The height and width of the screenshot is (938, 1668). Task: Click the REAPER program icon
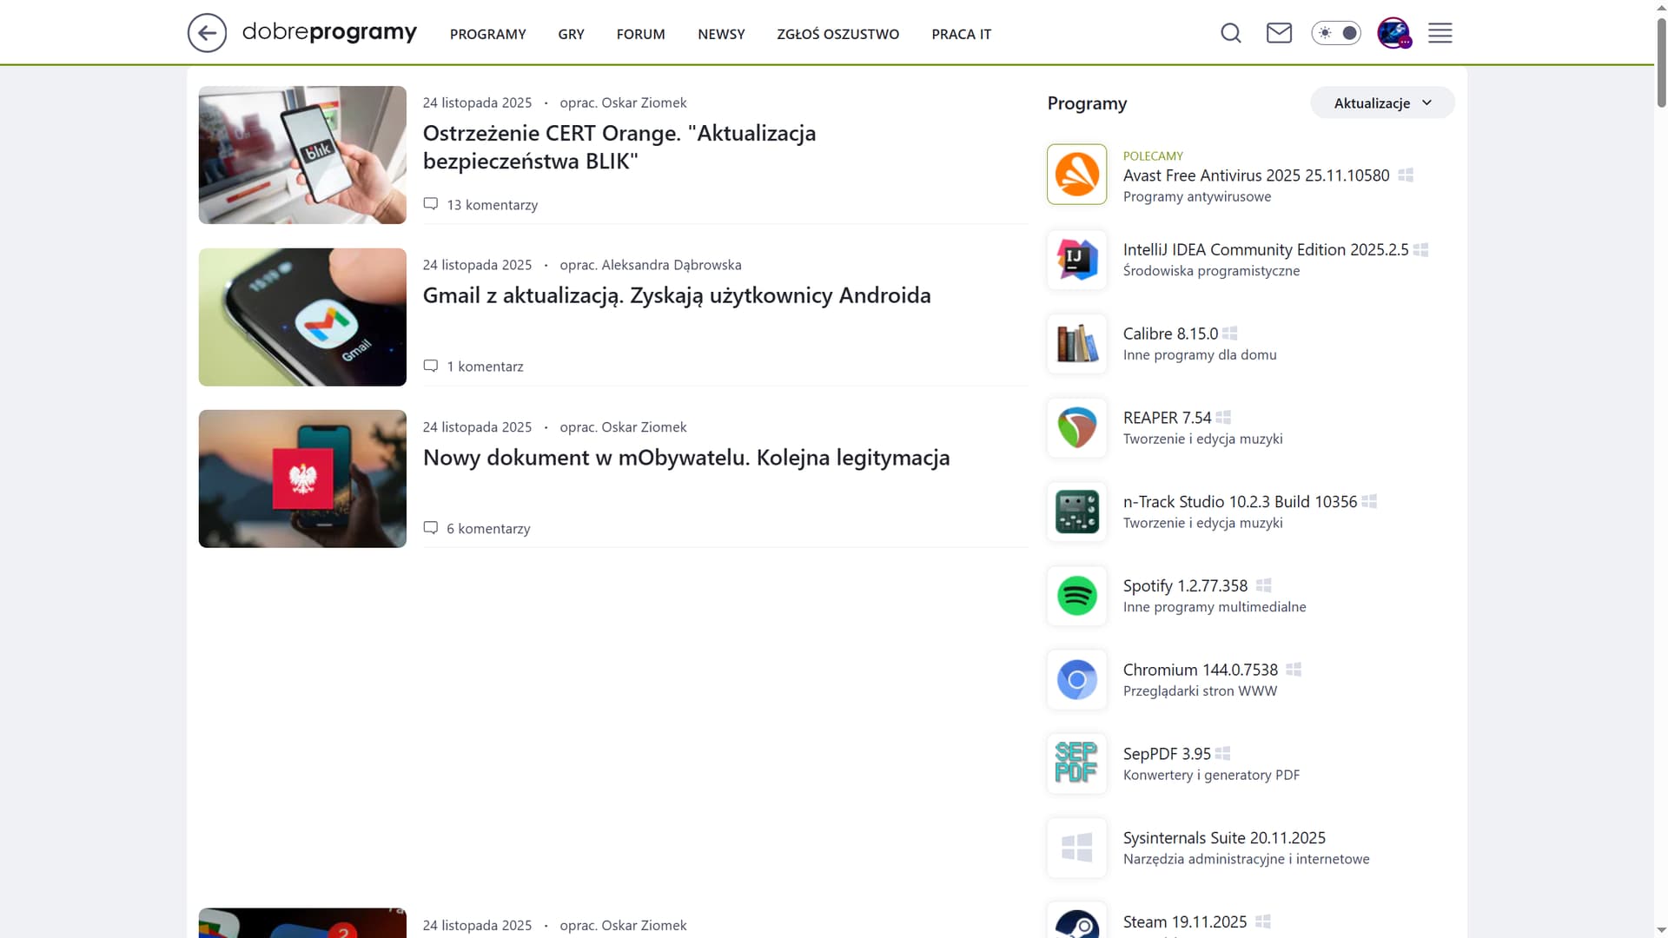pos(1076,427)
